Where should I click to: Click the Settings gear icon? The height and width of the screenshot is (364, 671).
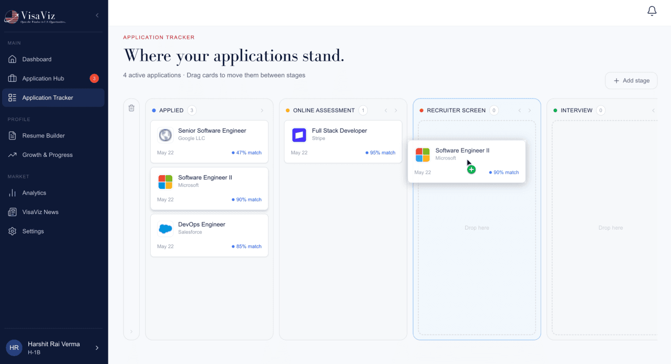(x=13, y=231)
